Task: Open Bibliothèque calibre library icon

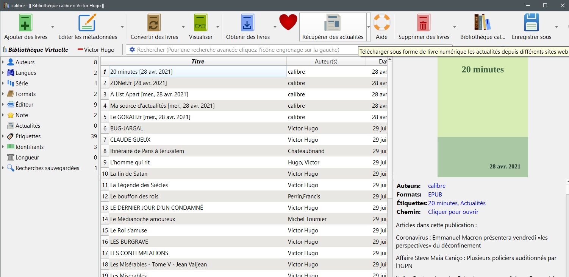Action: 482,23
